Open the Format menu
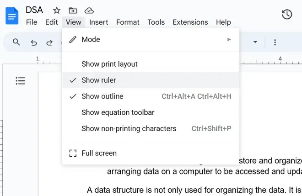 click(128, 22)
